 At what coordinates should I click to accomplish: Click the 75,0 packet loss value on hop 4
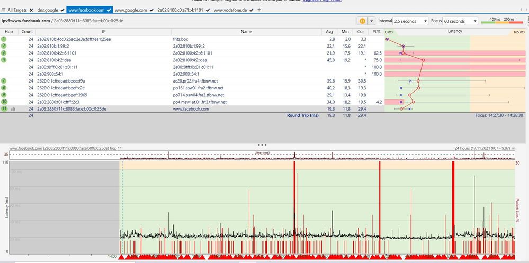378,60
